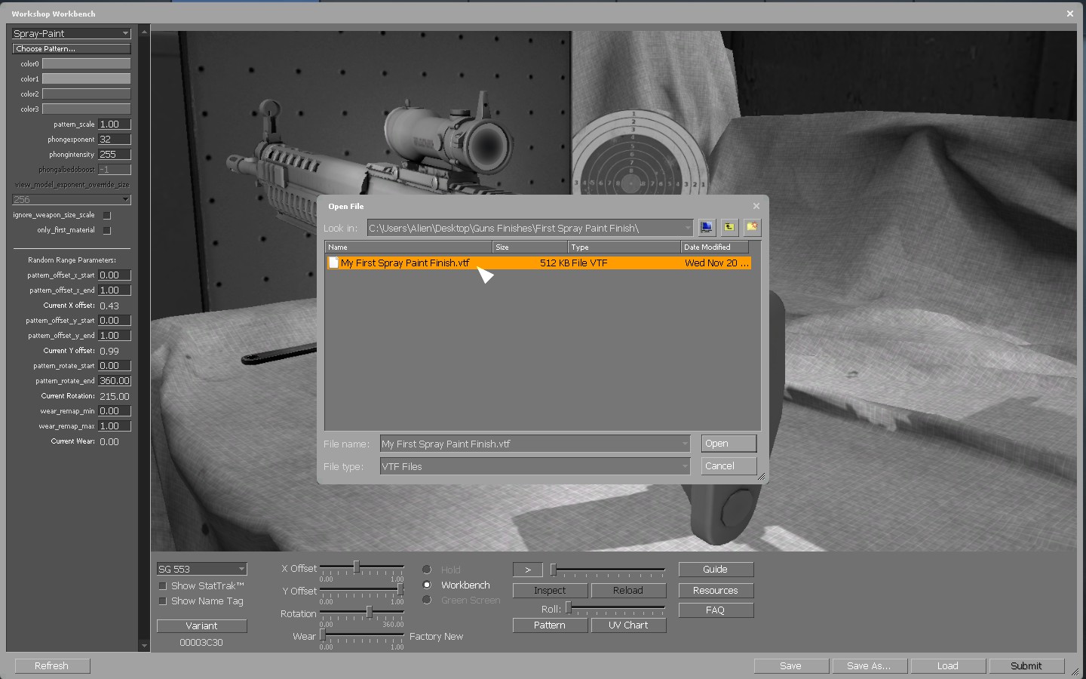Click Cancel in the Open File dialog
1086x679 pixels.
tap(729, 466)
